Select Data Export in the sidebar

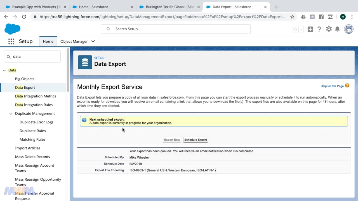pos(25,88)
